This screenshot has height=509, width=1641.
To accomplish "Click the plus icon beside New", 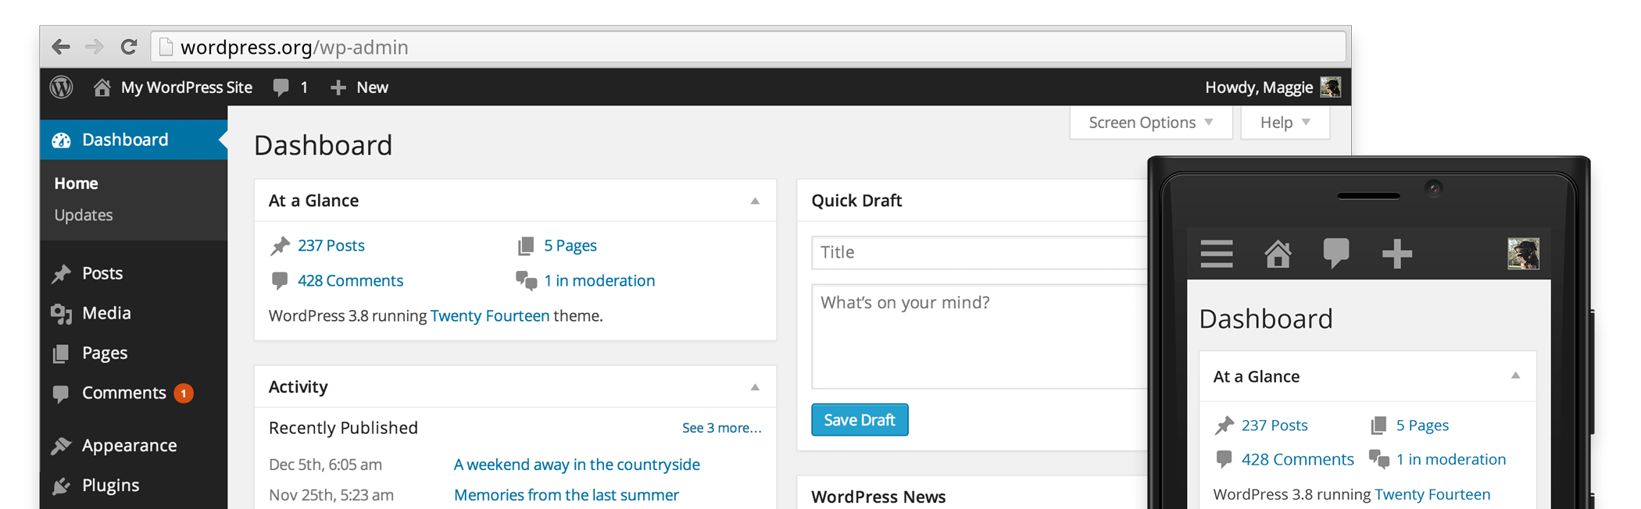I will click(x=338, y=87).
